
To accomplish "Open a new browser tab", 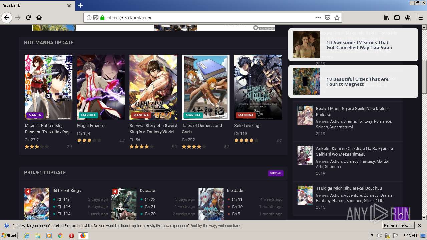I will (x=80, y=5).
